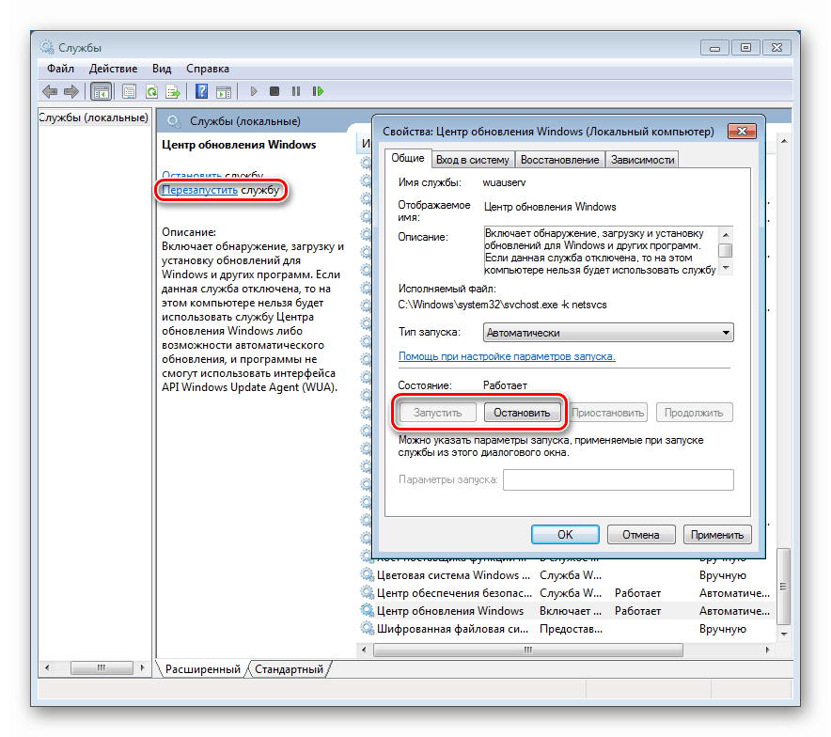
Task: Open the Тип запуска dropdown
Action: [725, 332]
